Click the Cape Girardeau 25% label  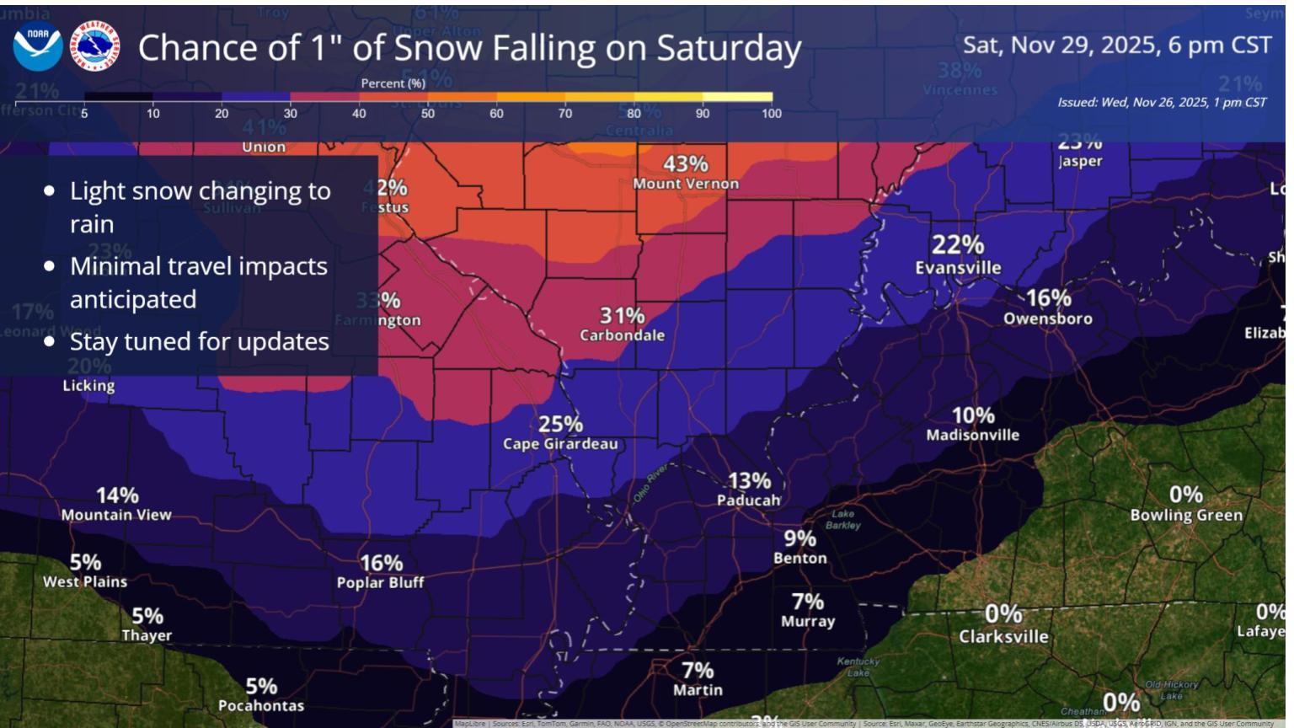(560, 433)
